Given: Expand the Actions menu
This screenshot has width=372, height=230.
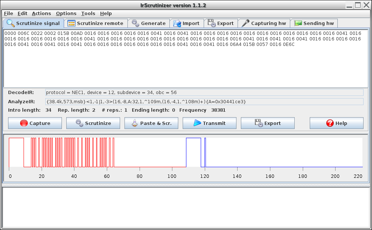Looking at the screenshot, I should 41,13.
